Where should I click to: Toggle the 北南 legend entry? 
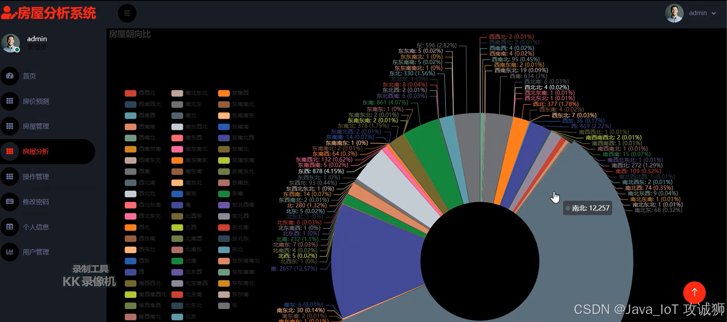pyautogui.click(x=184, y=261)
